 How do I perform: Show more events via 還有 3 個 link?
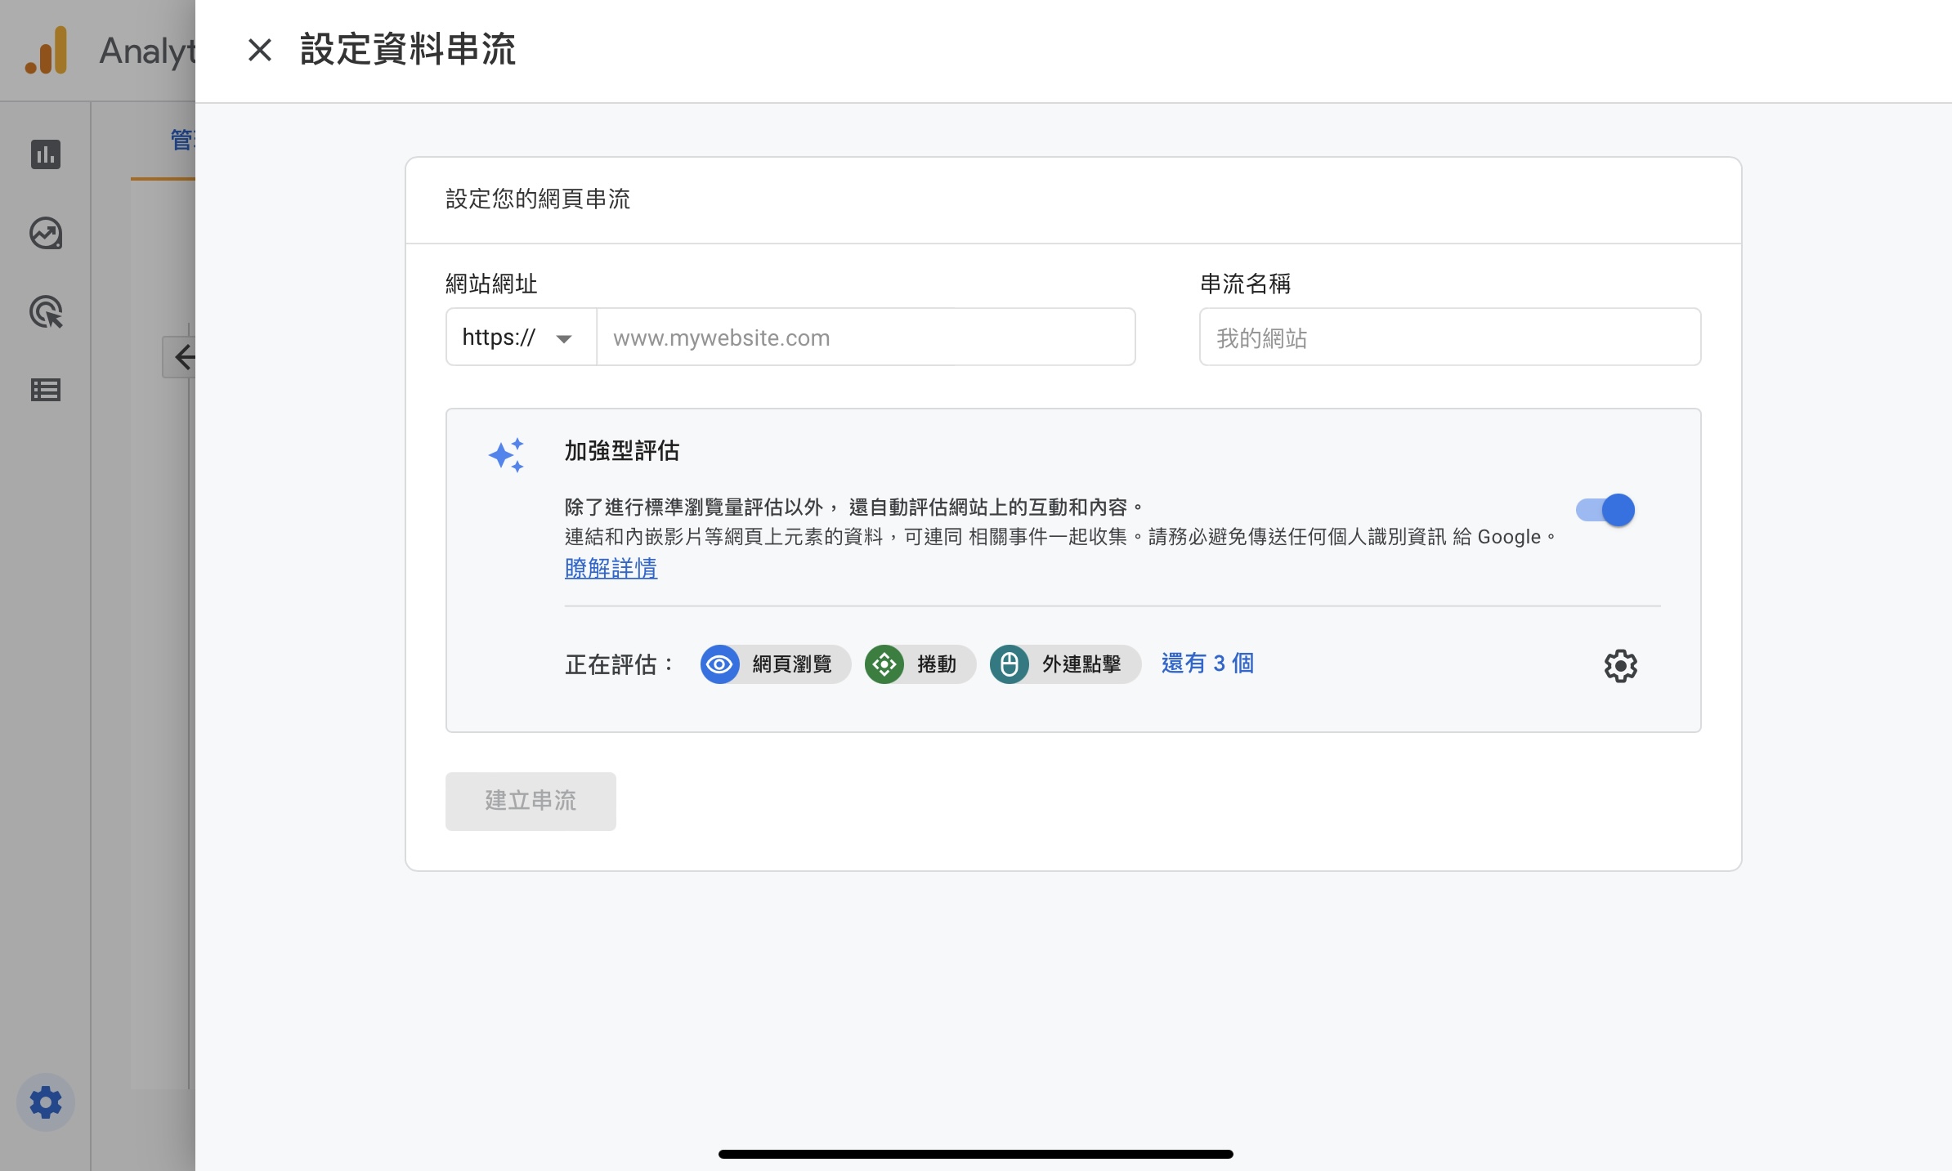(x=1207, y=664)
